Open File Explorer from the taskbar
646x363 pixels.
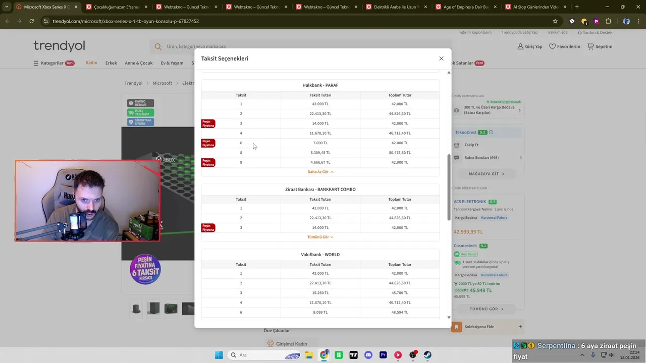click(x=309, y=355)
